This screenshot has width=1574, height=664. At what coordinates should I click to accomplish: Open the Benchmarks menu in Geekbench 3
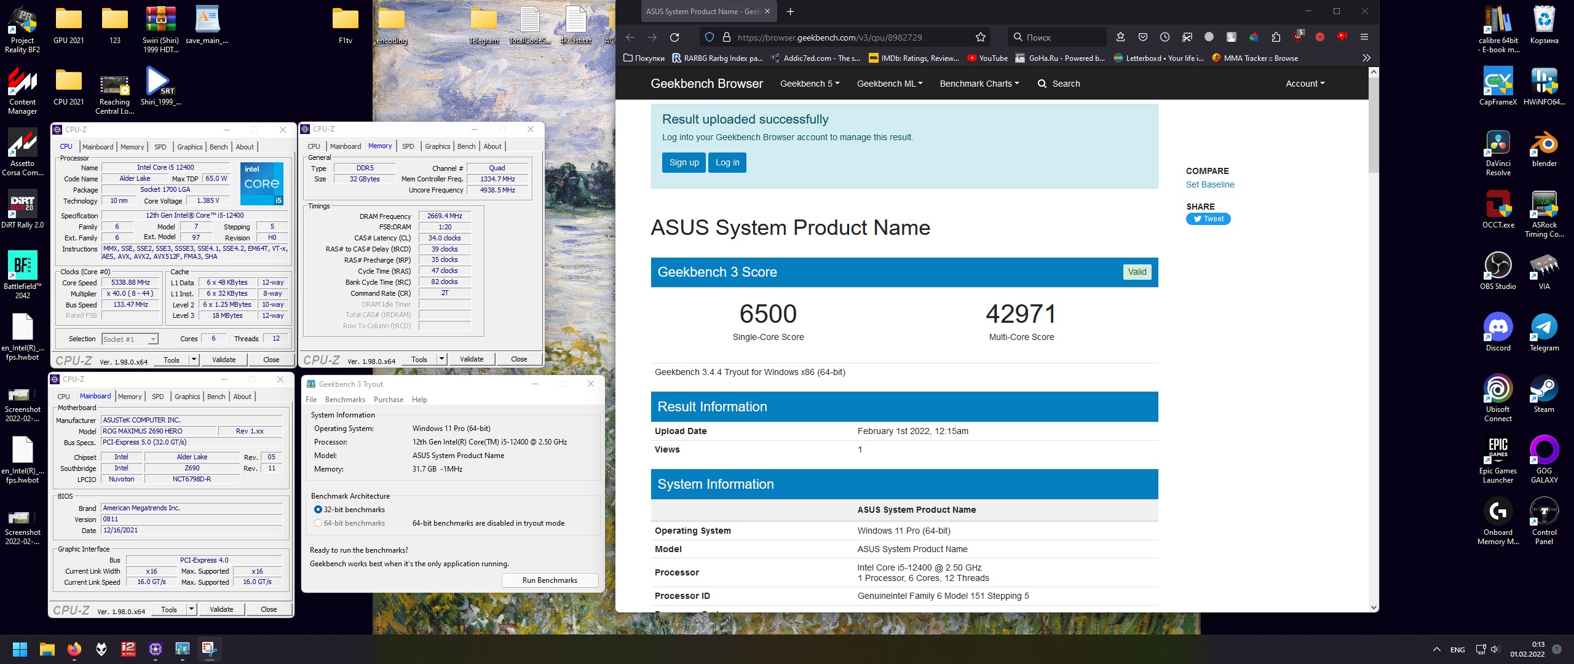345,400
